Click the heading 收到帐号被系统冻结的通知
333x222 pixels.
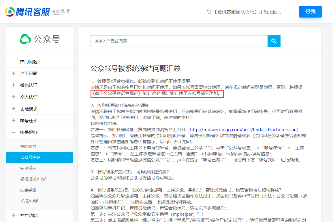point(123,106)
